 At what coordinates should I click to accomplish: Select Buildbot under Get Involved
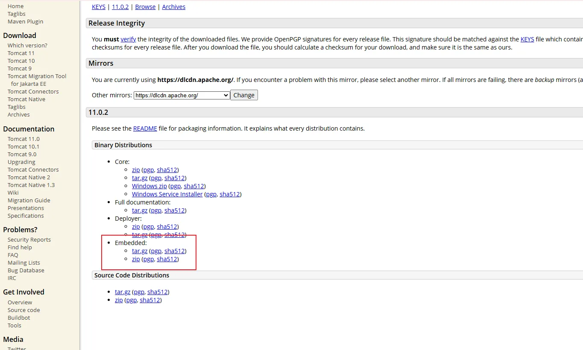(x=19, y=318)
